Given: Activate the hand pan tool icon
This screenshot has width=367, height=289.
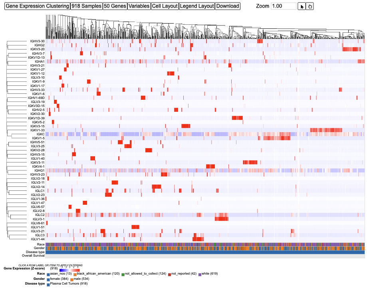Looking at the screenshot, I should click(309, 6).
